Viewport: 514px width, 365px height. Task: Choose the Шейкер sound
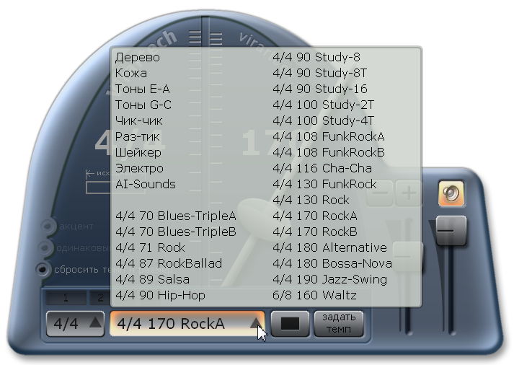pyautogui.click(x=138, y=152)
